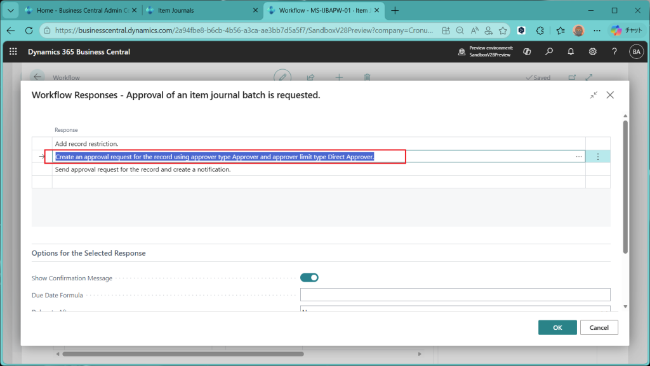Click the dialog's vertical scrollbar
This screenshot has height=366, width=650.
click(625, 190)
